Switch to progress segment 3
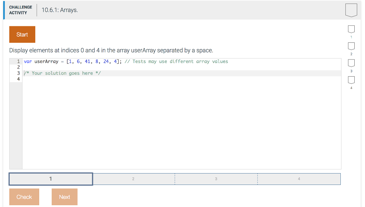Viewport: 365px width, 207px height. click(x=216, y=179)
